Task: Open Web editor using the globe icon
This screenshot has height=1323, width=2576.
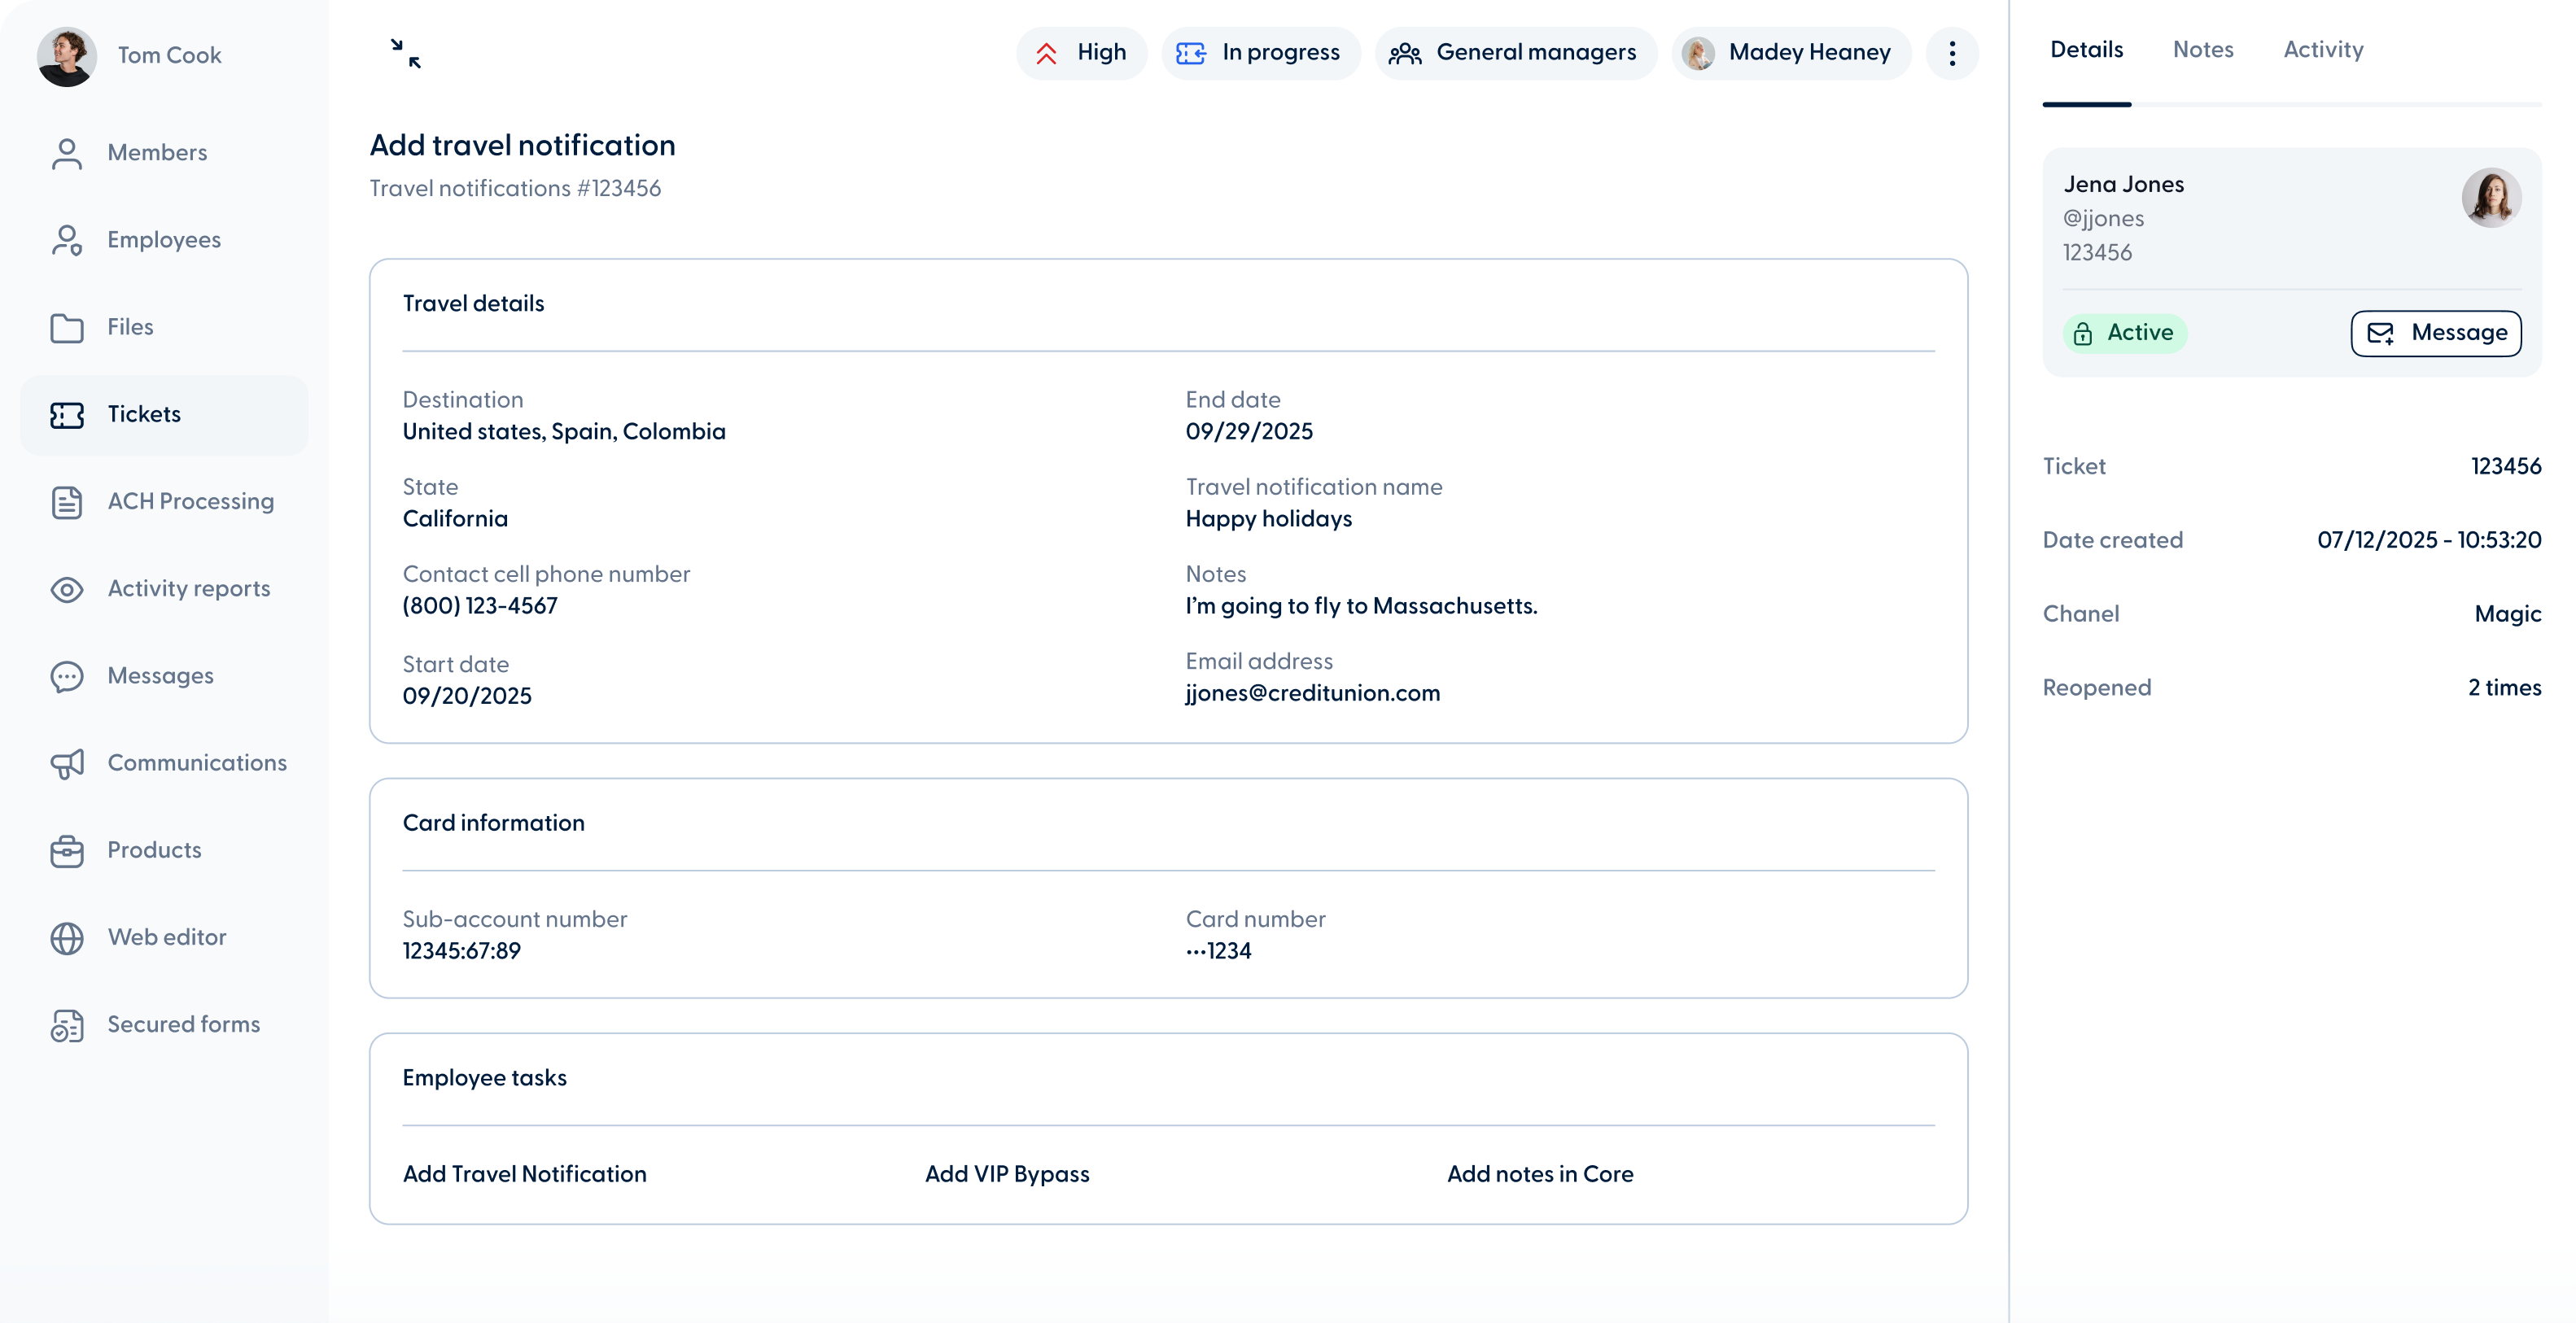Action: [66, 937]
